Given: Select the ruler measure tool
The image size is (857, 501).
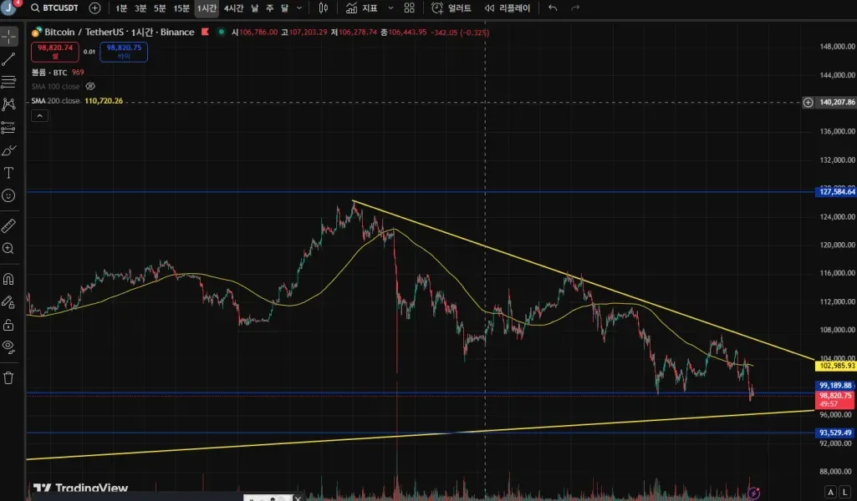Looking at the screenshot, I should coord(8,225).
